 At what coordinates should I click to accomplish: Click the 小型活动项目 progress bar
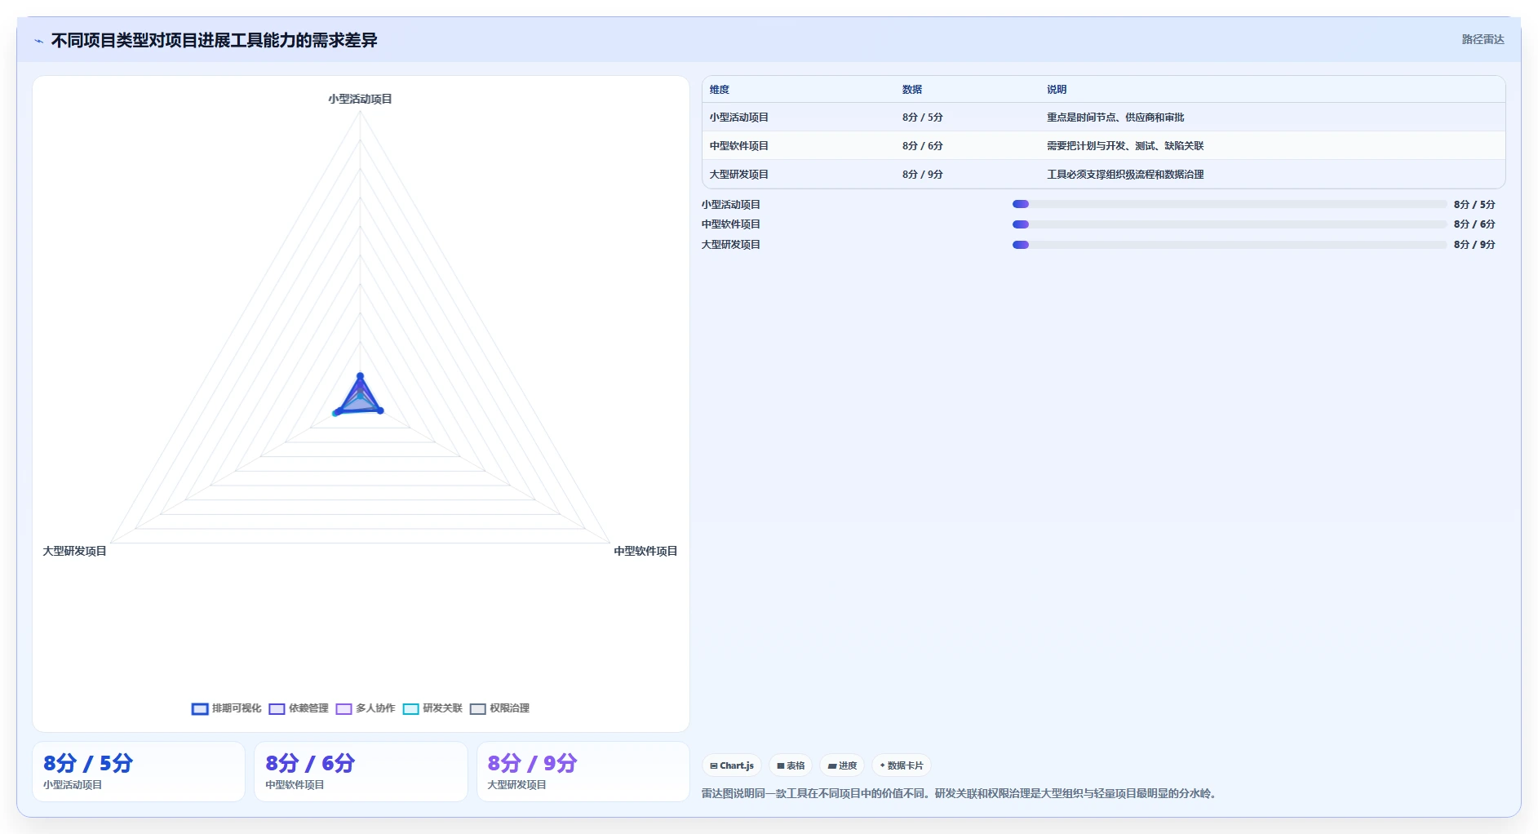coord(1230,204)
